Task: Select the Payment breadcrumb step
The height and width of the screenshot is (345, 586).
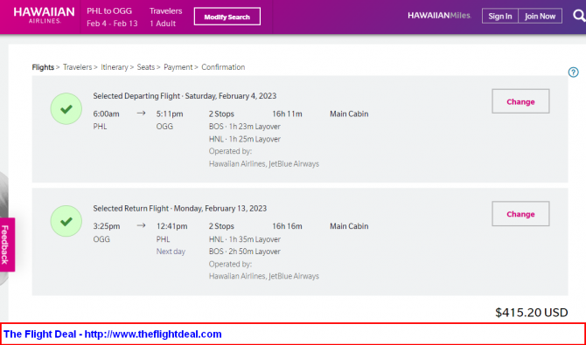Action: pos(178,67)
